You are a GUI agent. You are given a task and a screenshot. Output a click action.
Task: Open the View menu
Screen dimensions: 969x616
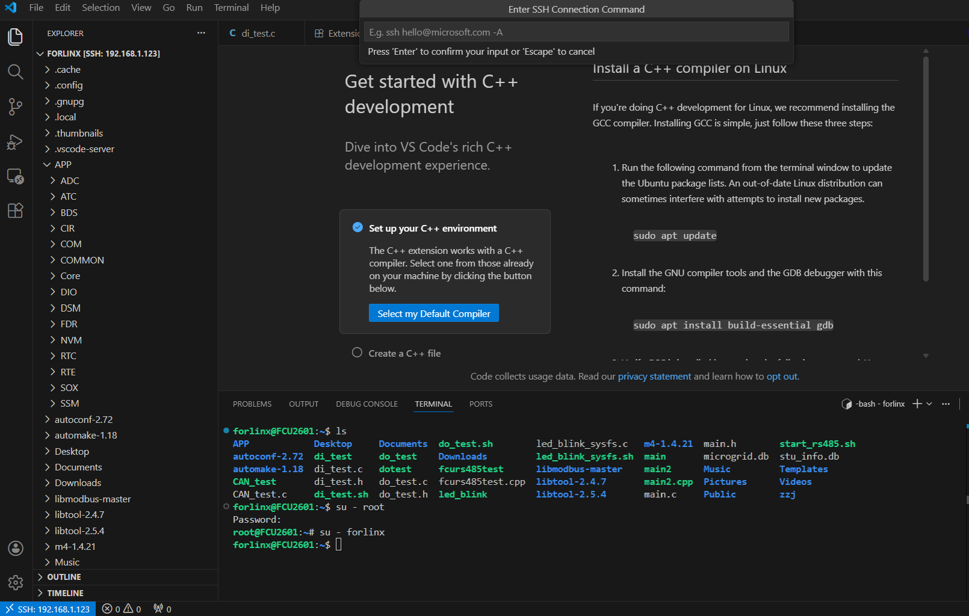141,8
